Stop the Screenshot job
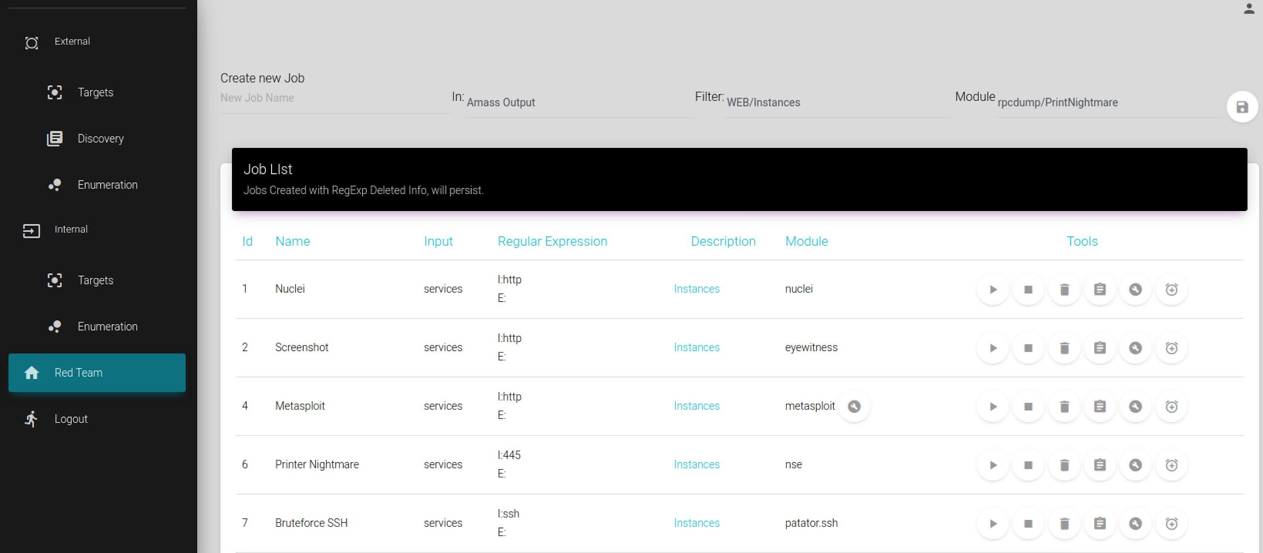The width and height of the screenshot is (1263, 553). point(1028,348)
